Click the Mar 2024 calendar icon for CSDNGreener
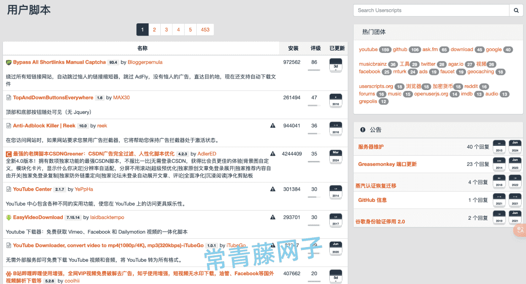The image size is (526, 284). (x=336, y=157)
